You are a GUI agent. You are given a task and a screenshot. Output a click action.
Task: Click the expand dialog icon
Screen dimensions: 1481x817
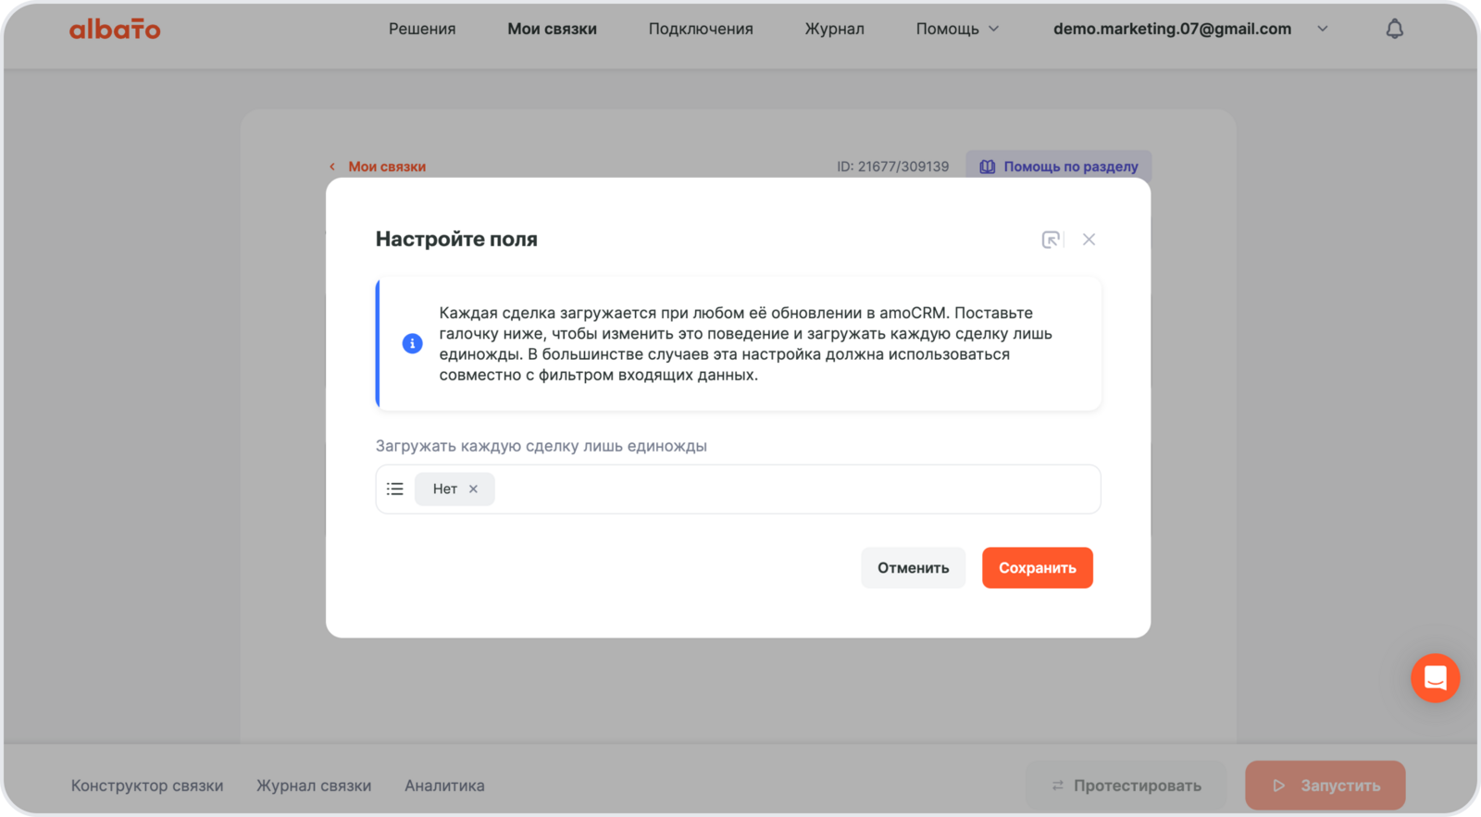1051,240
